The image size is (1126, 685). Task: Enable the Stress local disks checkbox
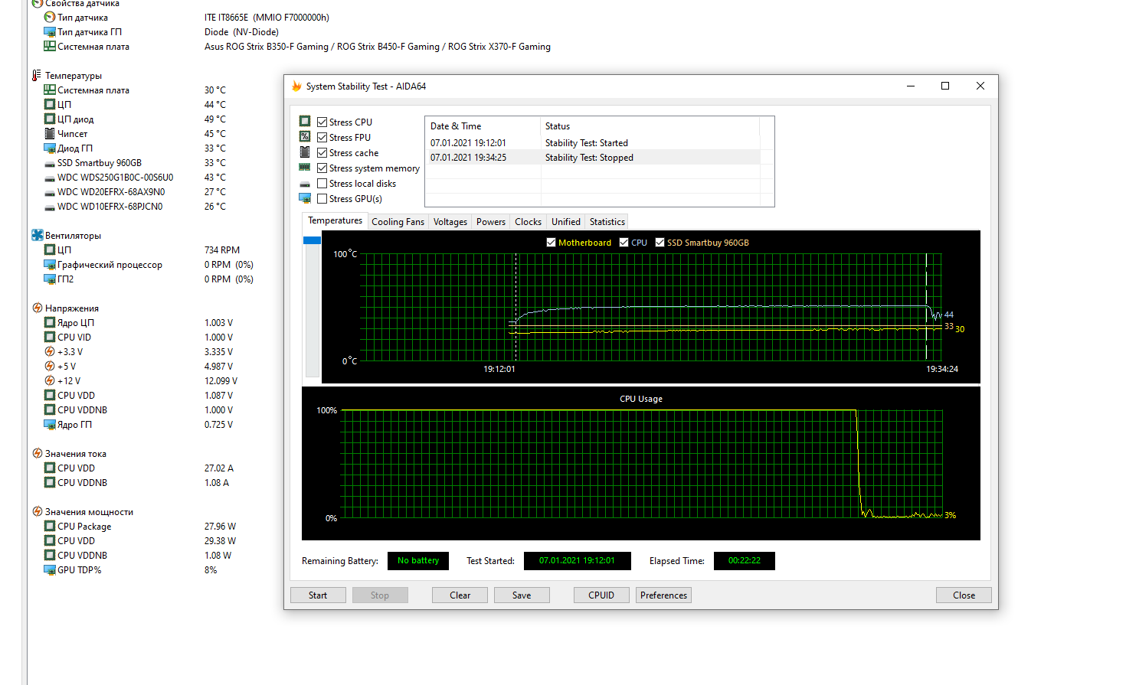(x=322, y=183)
